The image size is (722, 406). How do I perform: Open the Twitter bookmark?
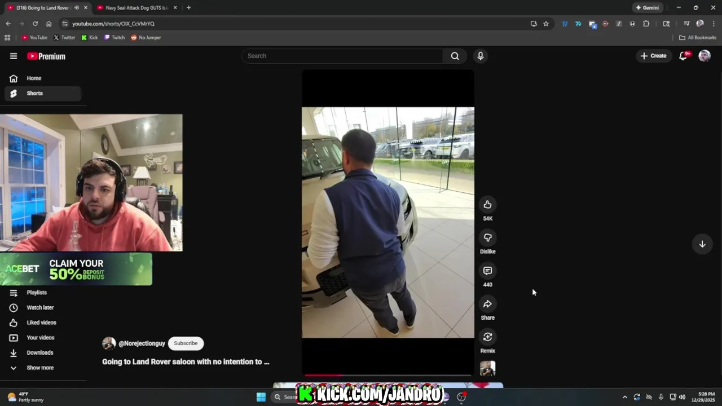pyautogui.click(x=64, y=38)
